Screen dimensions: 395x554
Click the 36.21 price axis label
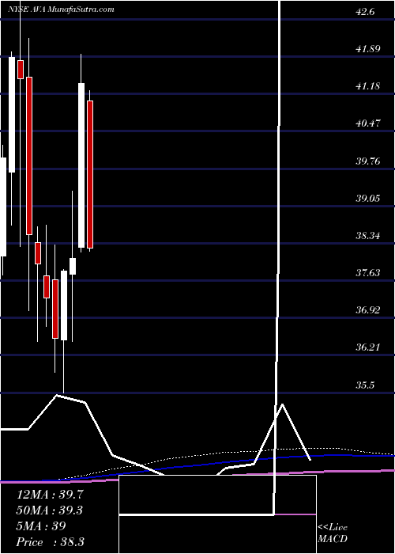(367, 347)
